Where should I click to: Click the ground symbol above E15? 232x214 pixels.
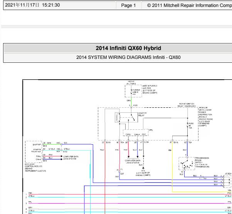(x=143, y=168)
